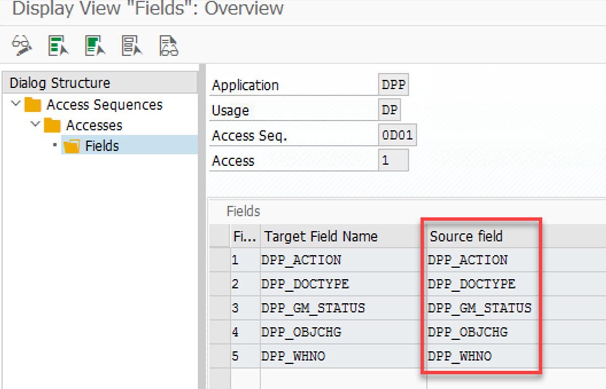The image size is (606, 389).
Task: Click the Access Sequences folder icon
Action: 33,105
